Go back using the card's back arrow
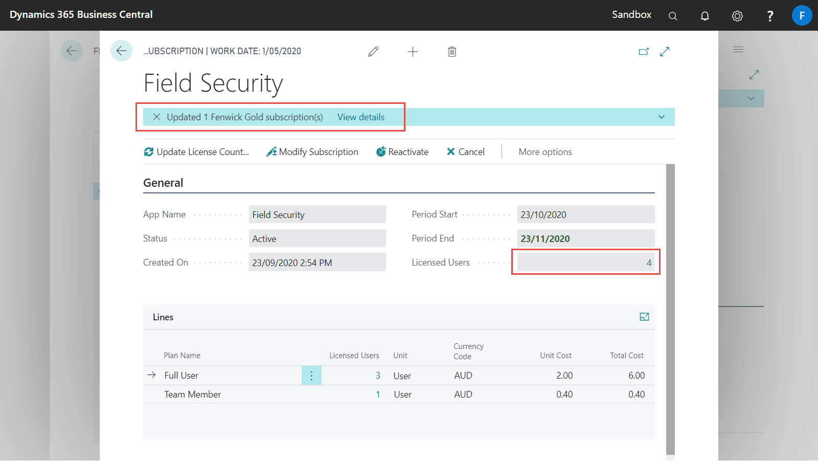 pyautogui.click(x=121, y=51)
